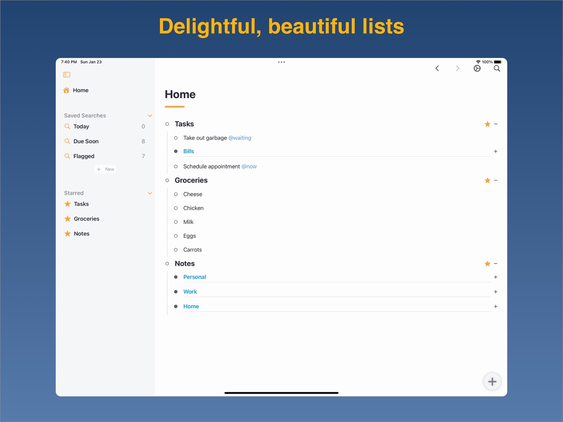Click the @now tag
The image size is (563, 422).
point(249,167)
